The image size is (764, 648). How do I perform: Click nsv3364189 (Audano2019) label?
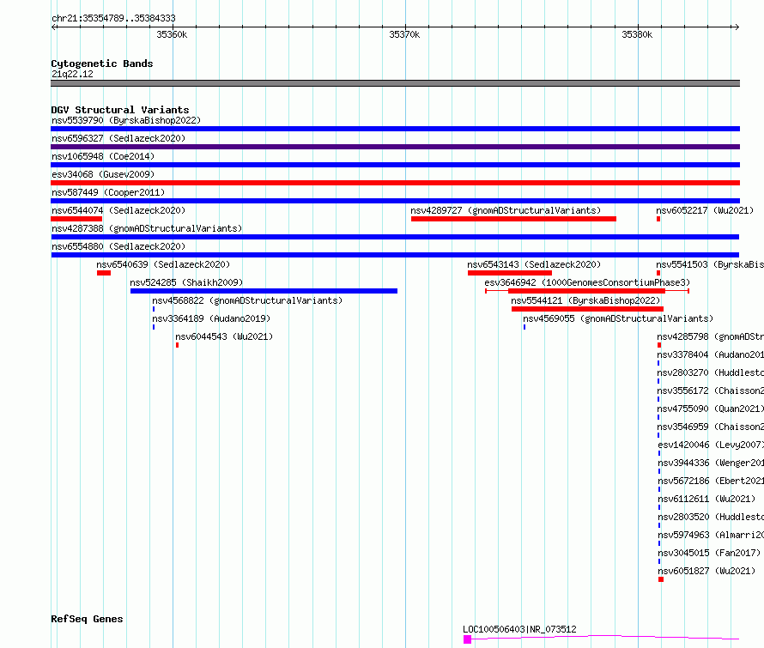[x=211, y=318]
